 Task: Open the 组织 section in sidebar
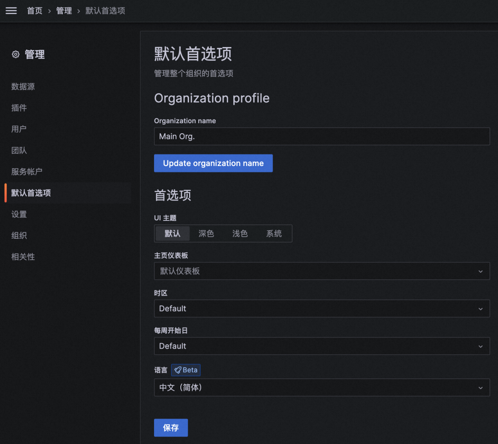[x=18, y=235]
